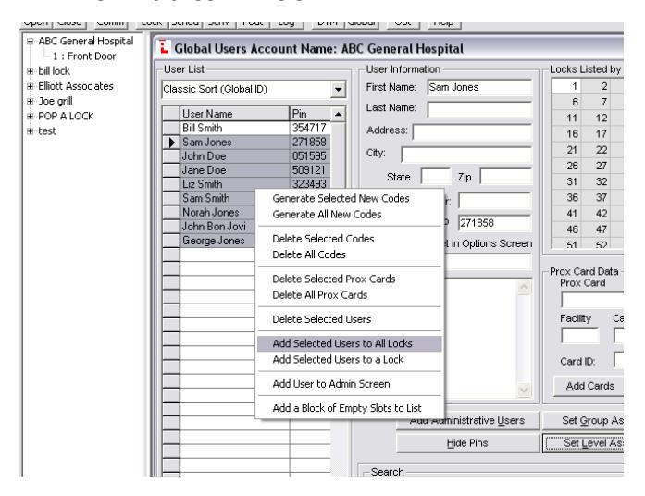Select lock number 1 in Locks Listed grid
645x496 pixels.
567,86
